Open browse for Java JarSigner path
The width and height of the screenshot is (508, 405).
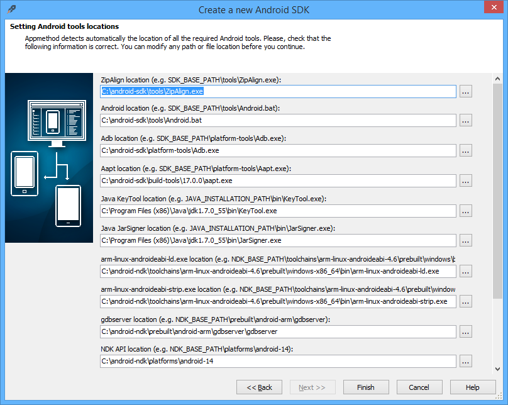(465, 241)
